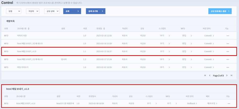Sort the list by 변경일 column

tap(104, 29)
